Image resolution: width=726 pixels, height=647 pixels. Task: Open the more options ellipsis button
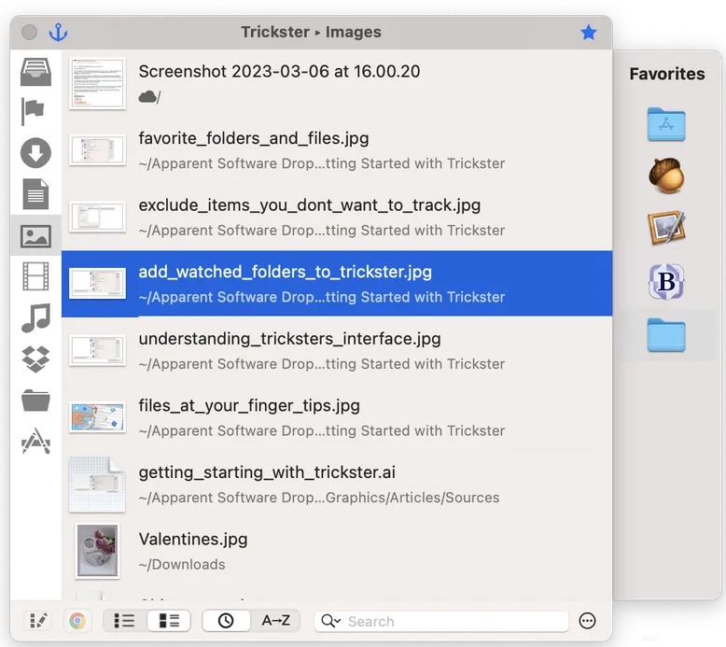(x=587, y=621)
